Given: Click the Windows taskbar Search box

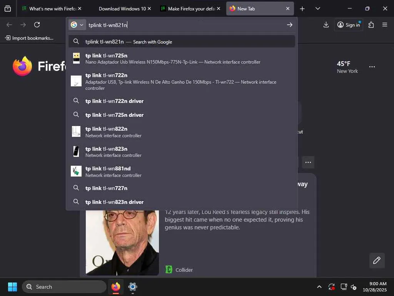Looking at the screenshot, I should tap(64, 287).
